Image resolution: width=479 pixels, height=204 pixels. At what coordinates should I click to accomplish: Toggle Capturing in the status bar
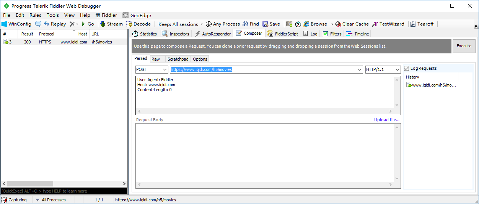click(14, 200)
